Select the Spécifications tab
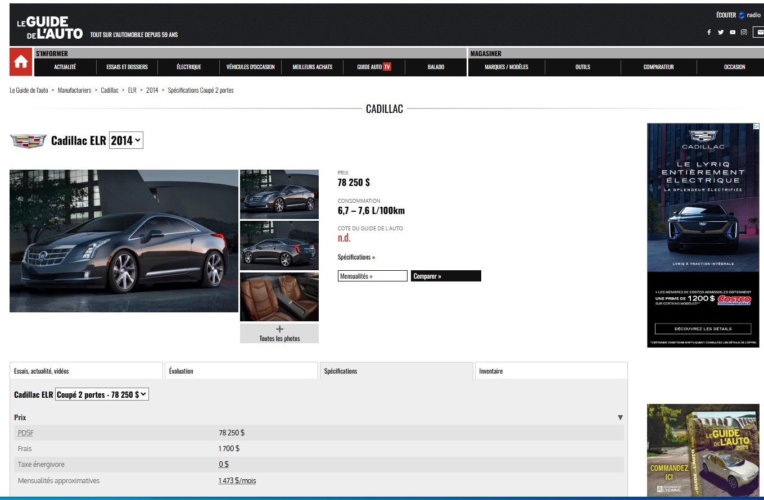Image resolution: width=764 pixels, height=500 pixels. [x=396, y=371]
